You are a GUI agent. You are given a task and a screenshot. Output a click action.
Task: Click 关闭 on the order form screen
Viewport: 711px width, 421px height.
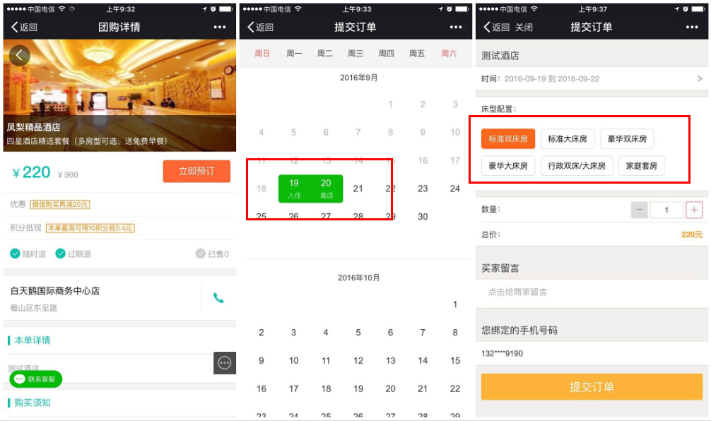click(524, 27)
